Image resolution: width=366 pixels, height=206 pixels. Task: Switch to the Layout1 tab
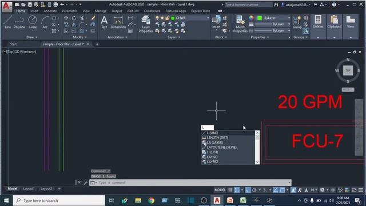pos(29,189)
